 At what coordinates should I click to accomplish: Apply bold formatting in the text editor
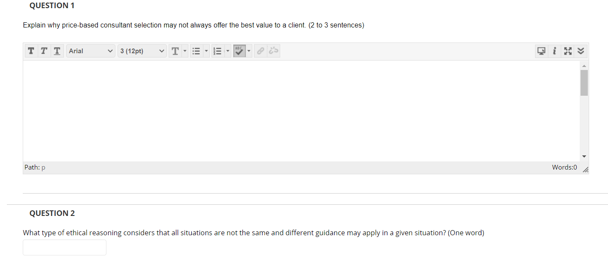(x=31, y=51)
